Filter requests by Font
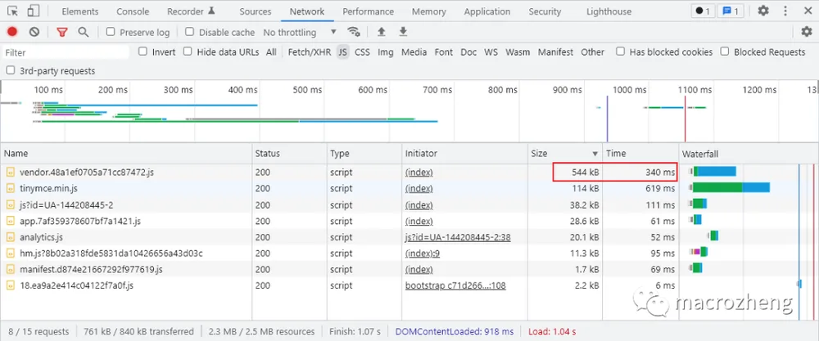The width and height of the screenshot is (819, 341). (x=443, y=52)
